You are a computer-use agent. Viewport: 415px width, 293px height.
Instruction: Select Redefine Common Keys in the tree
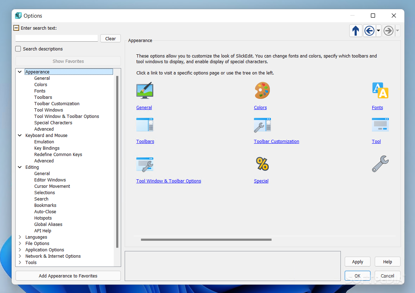(58, 154)
